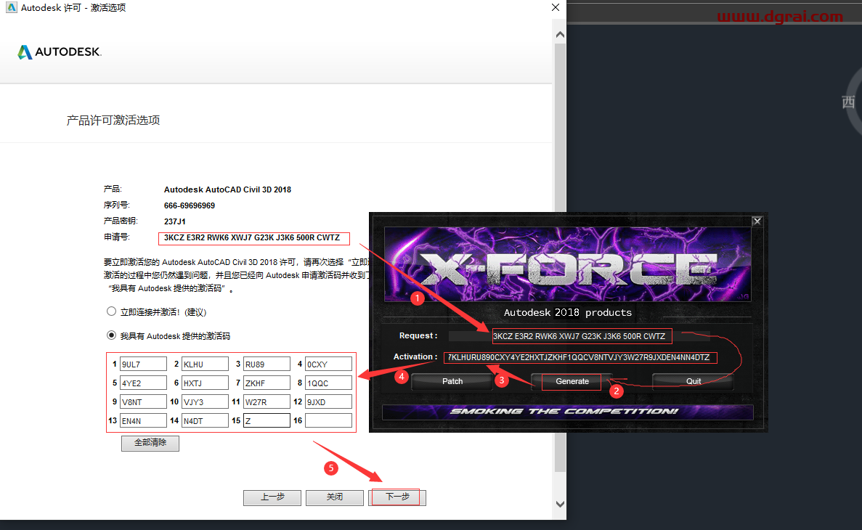The image size is (862, 530).
Task: Select the 'I have an activation code from Autodesk' radio button
Action: pyautogui.click(x=112, y=335)
